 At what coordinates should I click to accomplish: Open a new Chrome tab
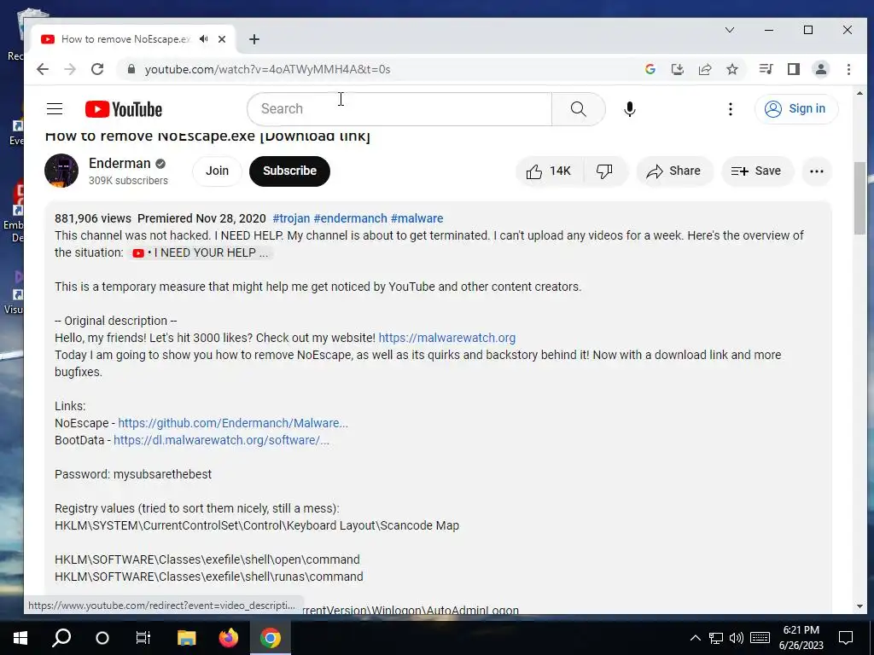point(254,39)
